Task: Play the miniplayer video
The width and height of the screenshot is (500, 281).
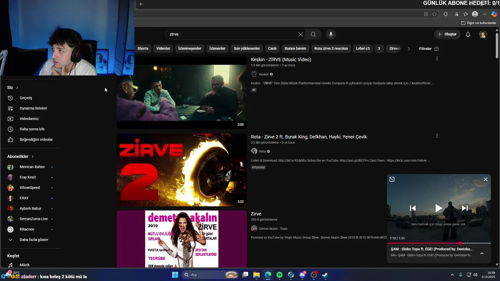Action: point(439,208)
